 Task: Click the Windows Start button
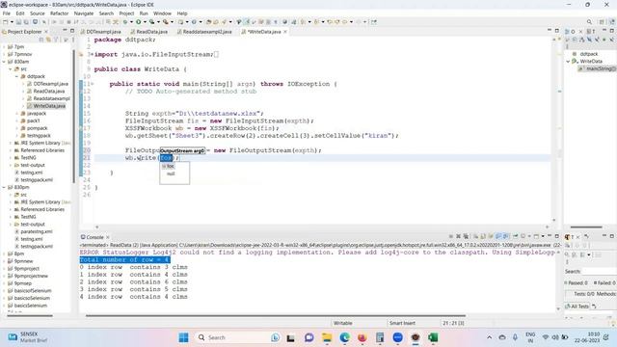click(183, 337)
